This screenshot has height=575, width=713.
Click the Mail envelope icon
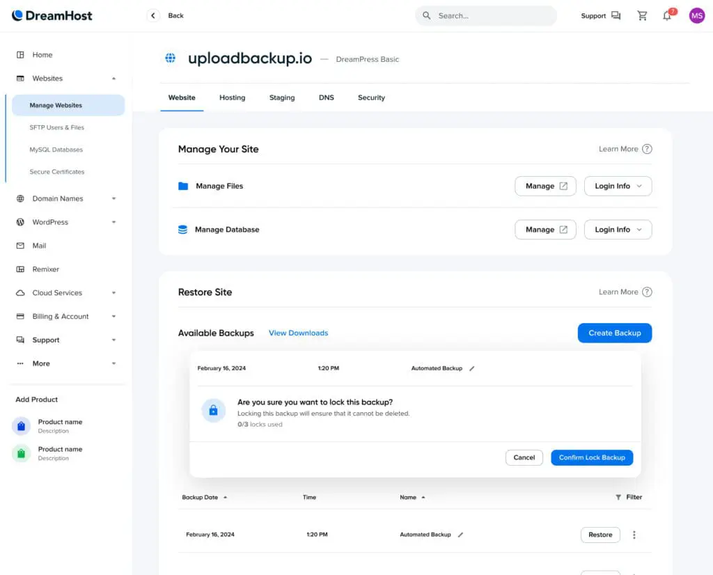click(20, 246)
